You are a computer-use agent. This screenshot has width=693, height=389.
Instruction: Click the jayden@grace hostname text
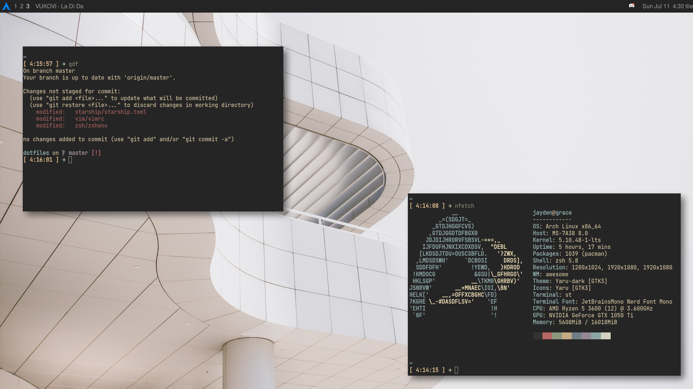coord(552,213)
